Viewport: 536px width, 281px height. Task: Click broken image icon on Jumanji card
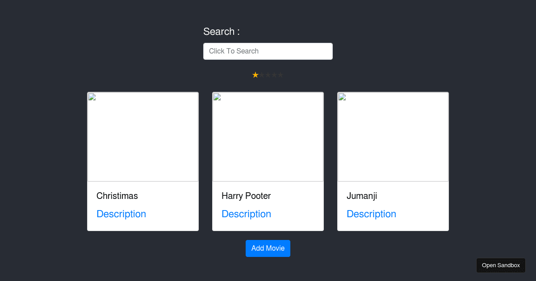pyautogui.click(x=342, y=97)
